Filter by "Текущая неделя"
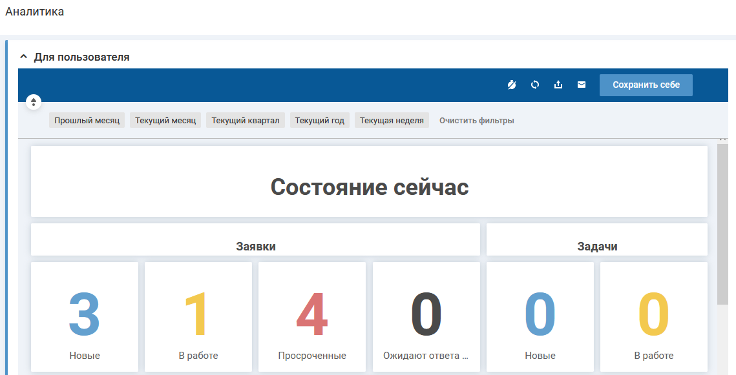 [392, 121]
